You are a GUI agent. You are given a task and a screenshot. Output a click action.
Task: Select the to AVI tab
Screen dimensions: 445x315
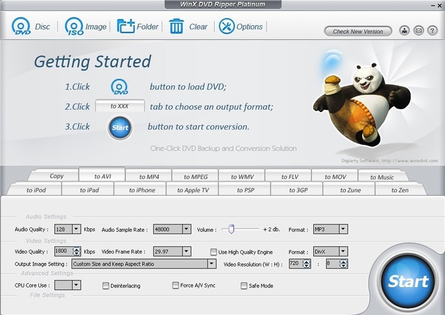pyautogui.click(x=102, y=175)
